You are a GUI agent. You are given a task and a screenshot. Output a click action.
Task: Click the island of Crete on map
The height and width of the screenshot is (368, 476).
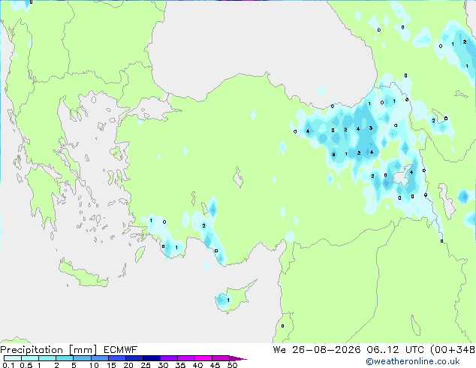83,274
